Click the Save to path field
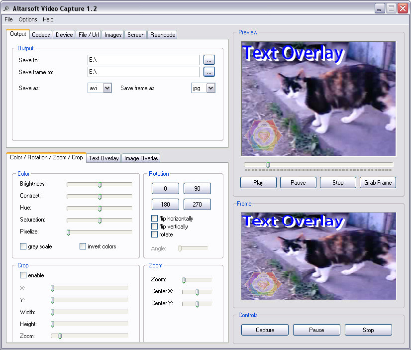This screenshot has height=350, width=411. click(143, 60)
